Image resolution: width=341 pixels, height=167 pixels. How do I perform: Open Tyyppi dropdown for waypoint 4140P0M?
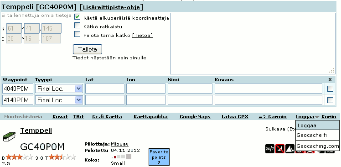[x=59, y=100]
